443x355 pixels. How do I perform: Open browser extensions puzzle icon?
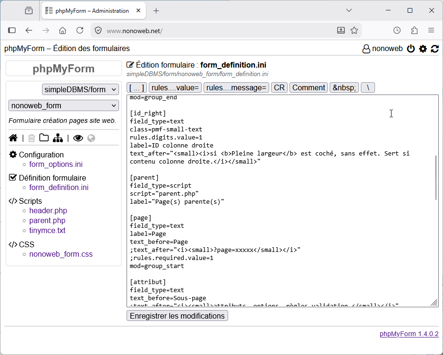coord(414,30)
